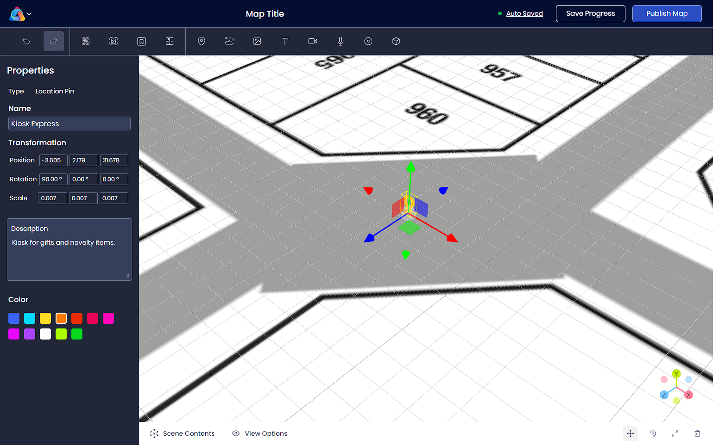The width and height of the screenshot is (713, 445).
Task: Select the 3D cube model tool
Action: (x=396, y=41)
